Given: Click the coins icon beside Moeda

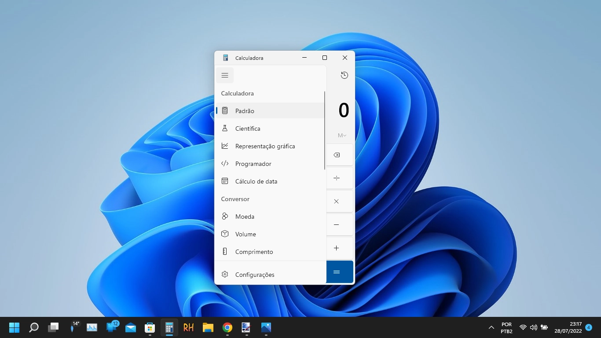Looking at the screenshot, I should point(225,216).
